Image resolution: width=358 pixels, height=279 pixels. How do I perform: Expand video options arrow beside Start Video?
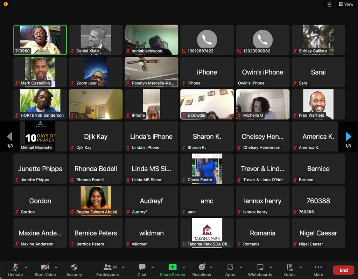(x=56, y=267)
